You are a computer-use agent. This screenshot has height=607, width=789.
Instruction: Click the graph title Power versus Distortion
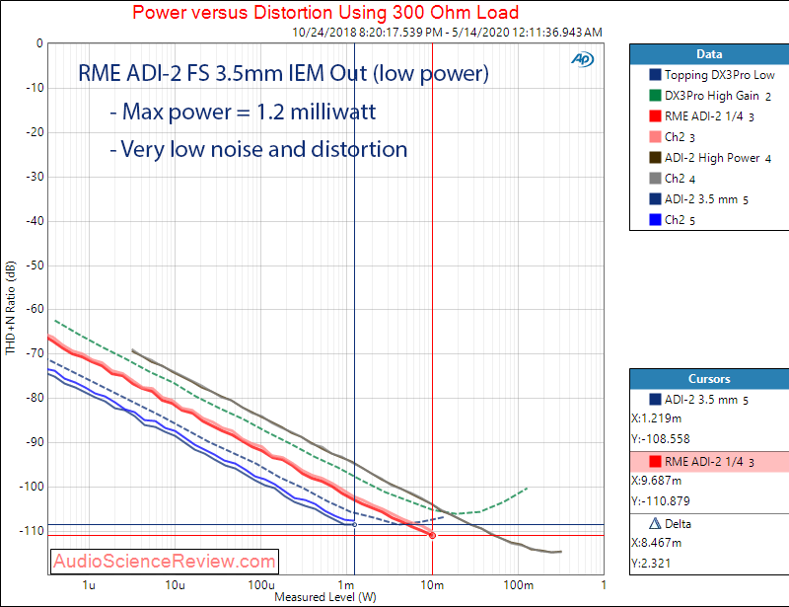coord(325,12)
